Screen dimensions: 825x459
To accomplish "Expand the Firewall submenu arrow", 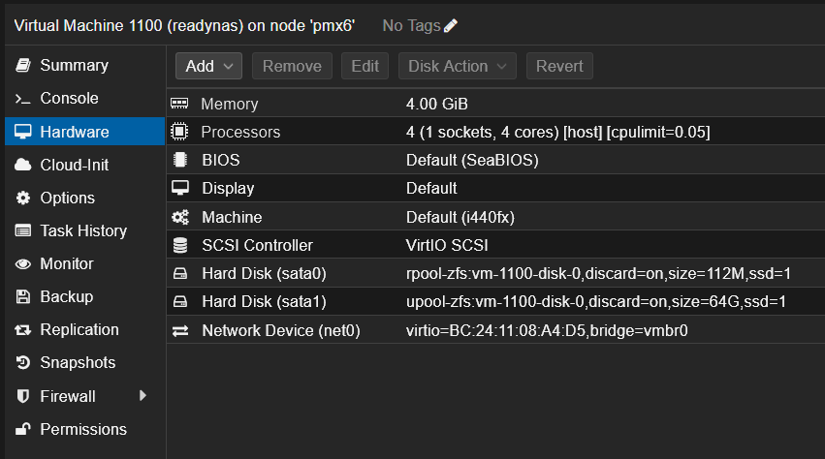I will click(143, 395).
